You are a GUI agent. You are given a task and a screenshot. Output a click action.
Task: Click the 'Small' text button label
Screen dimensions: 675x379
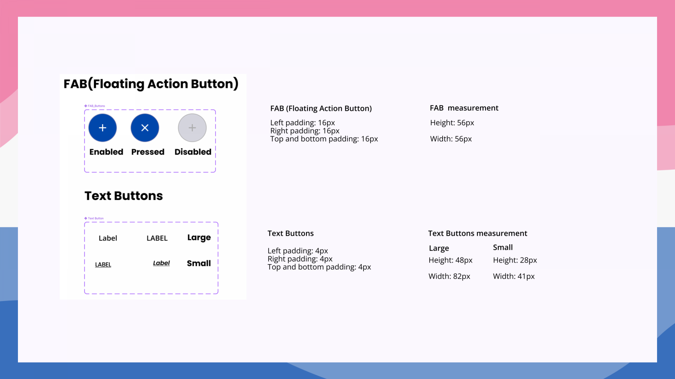point(199,263)
